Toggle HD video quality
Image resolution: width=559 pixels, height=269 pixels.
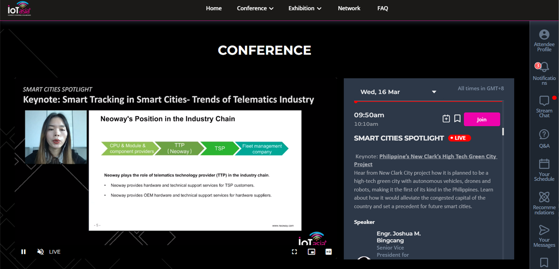[328, 252]
